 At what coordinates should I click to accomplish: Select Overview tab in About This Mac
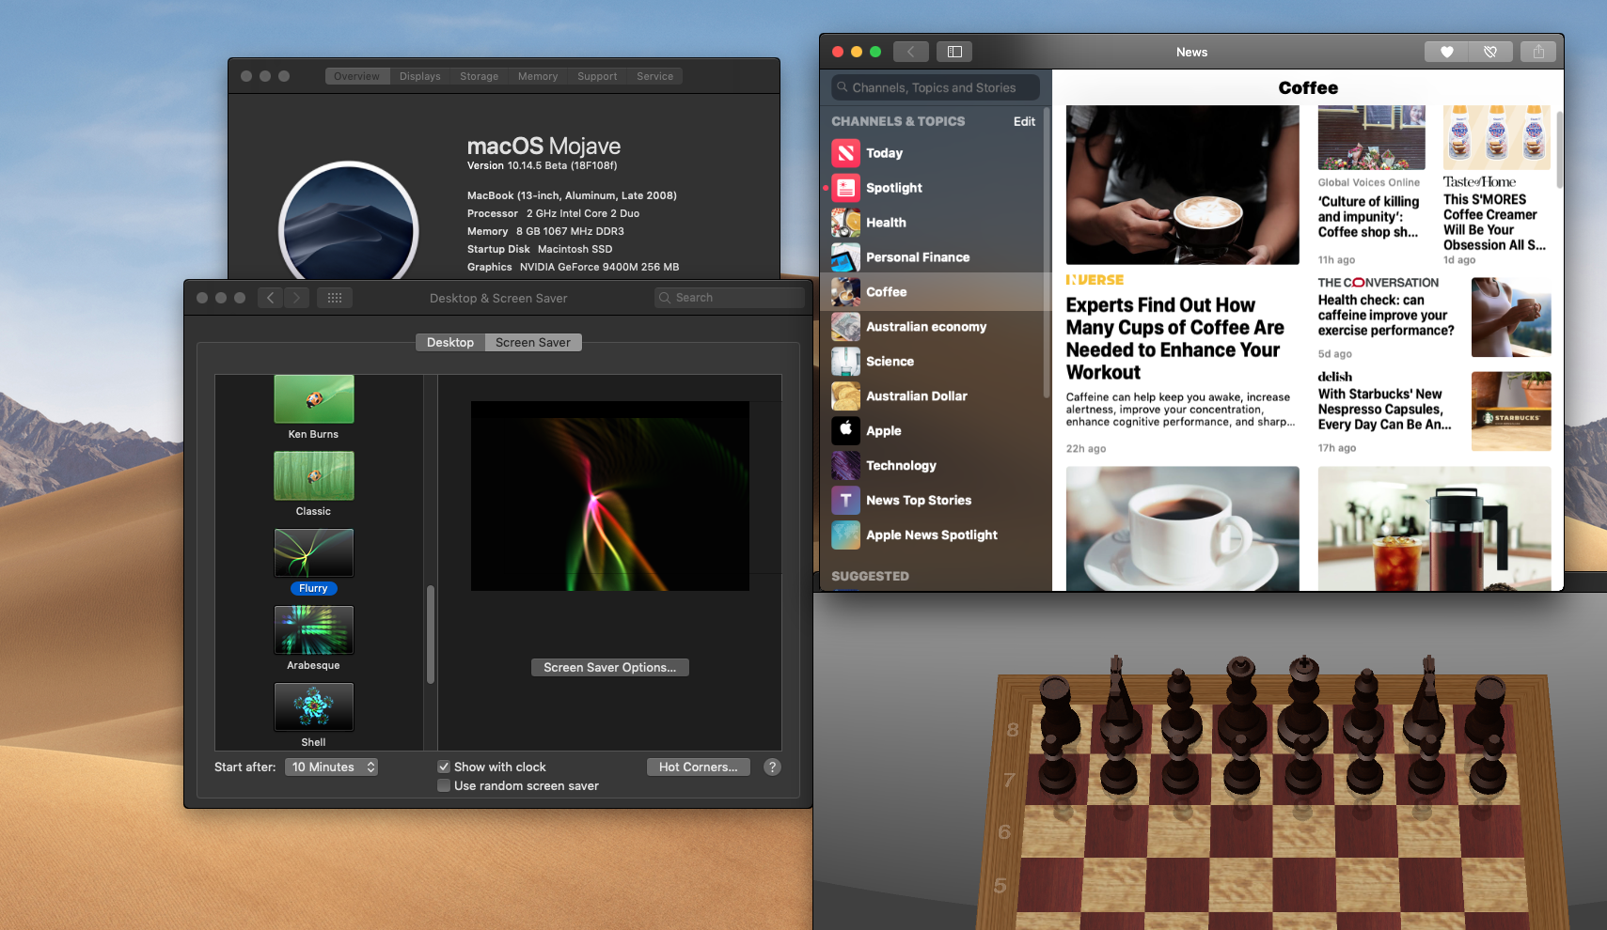356,76
